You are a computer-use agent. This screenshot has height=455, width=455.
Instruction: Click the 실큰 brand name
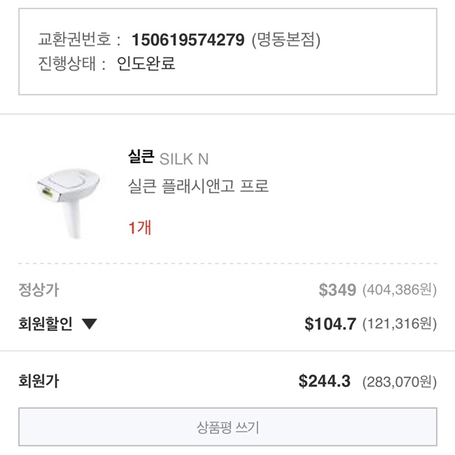[141, 157]
